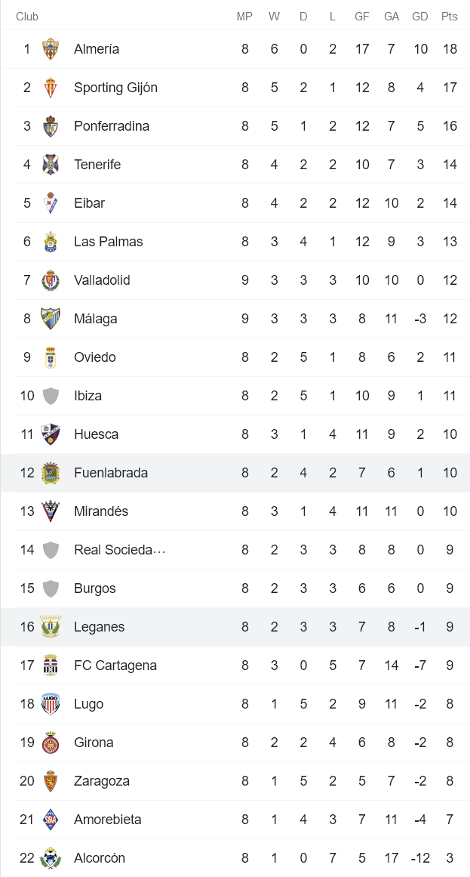Click the Huesca crest icon
Viewport: 470px width, 877px height.
click(51, 434)
